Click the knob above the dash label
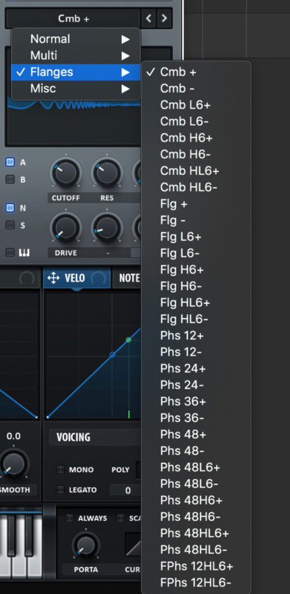The width and height of the screenshot is (290, 594). click(107, 228)
